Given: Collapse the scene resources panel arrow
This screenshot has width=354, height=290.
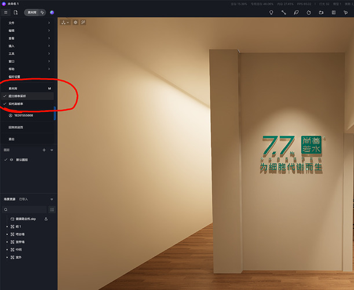Looking at the screenshot, I should click(x=52, y=199).
